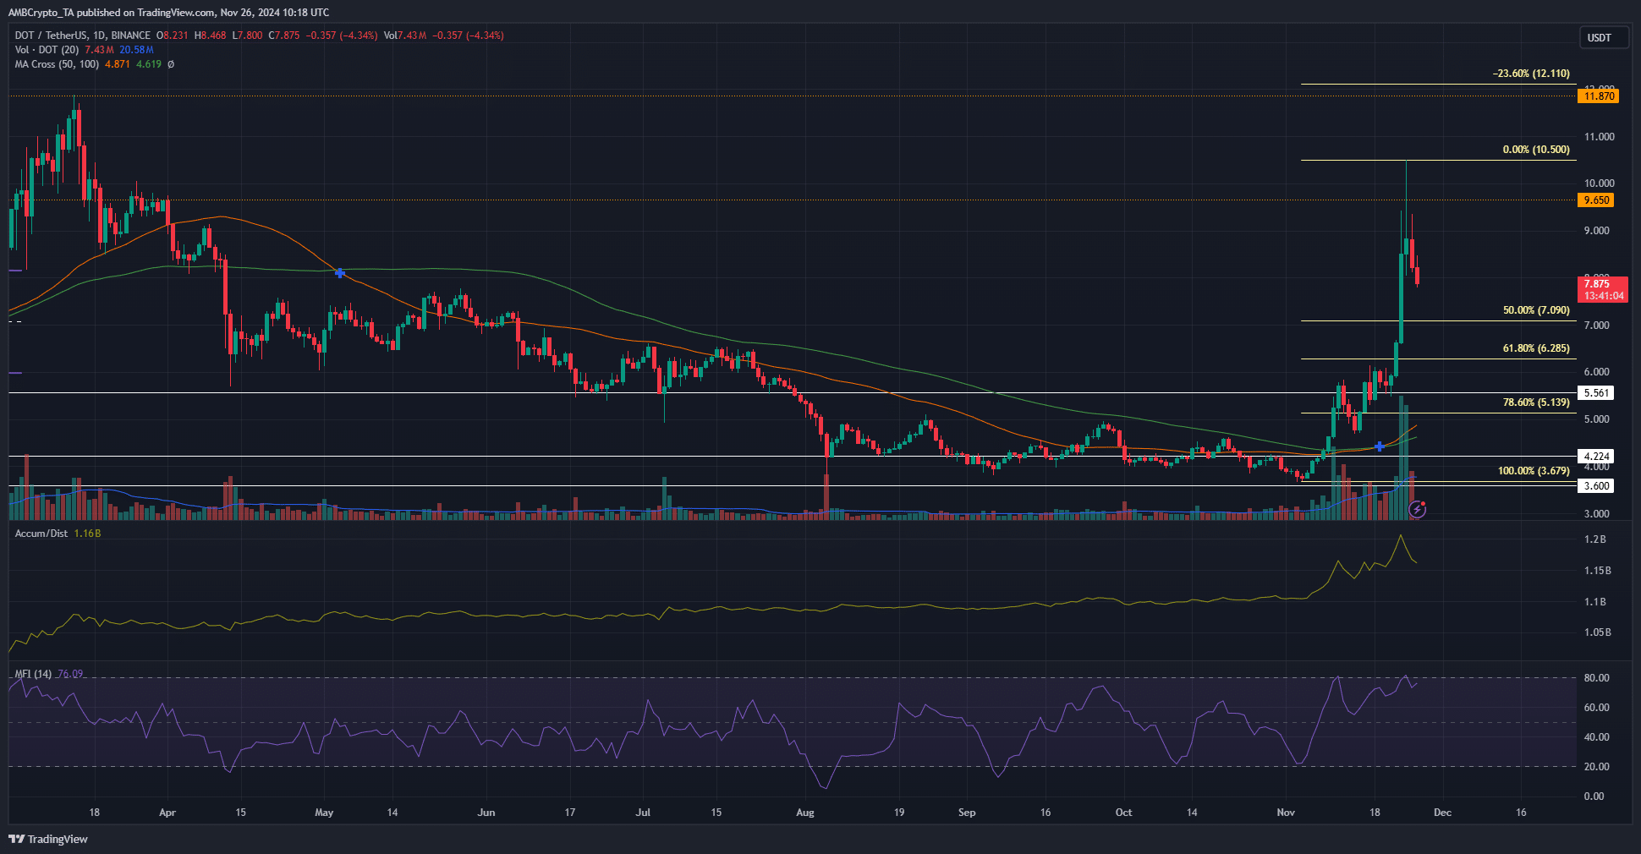Click the Jul label on time axis
The image size is (1641, 854).
click(x=643, y=813)
